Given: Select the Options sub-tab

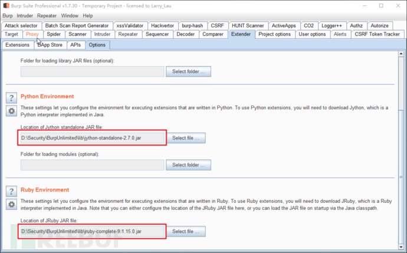Looking at the screenshot, I should (x=97, y=45).
